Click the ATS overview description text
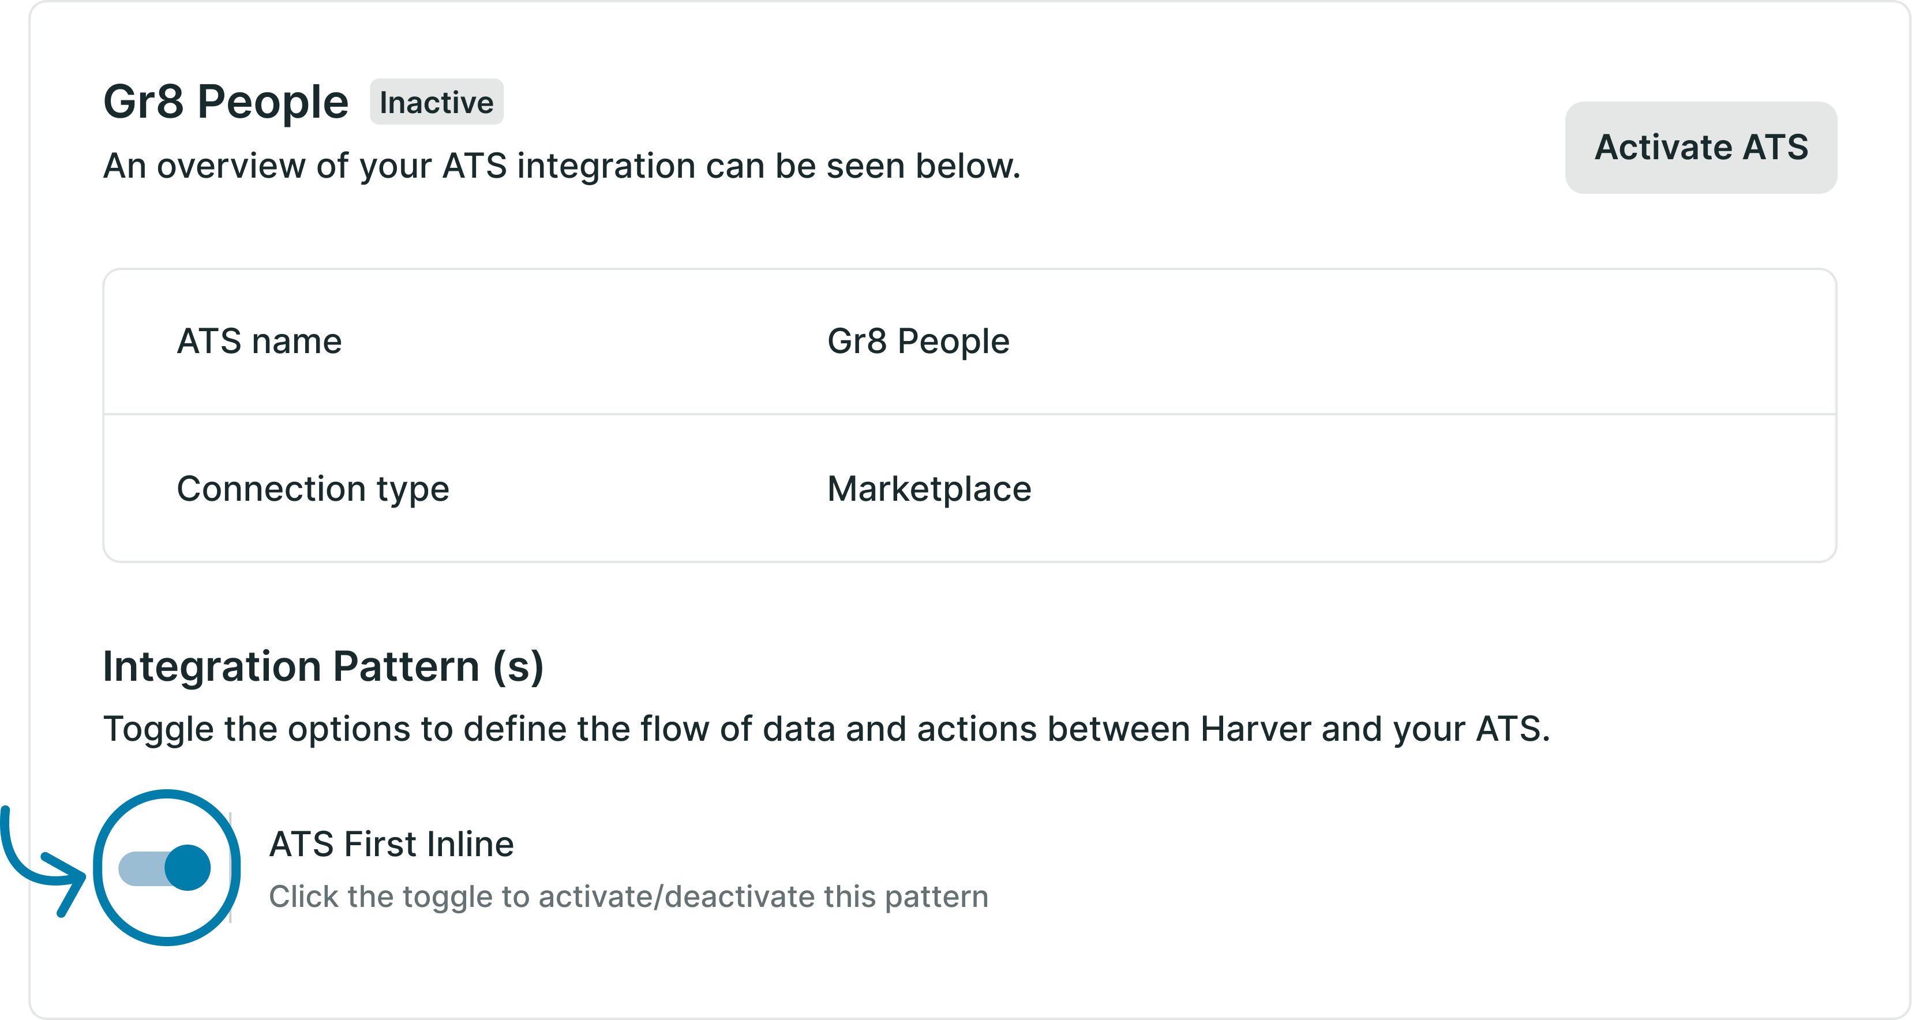1912x1020 pixels. pos(562,165)
